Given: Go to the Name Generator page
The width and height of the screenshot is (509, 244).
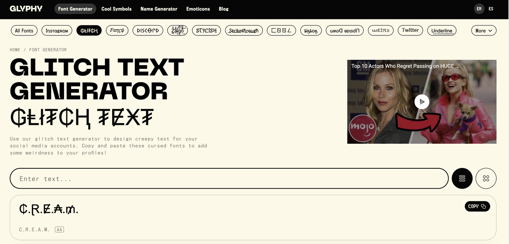Looking at the screenshot, I should (159, 9).
